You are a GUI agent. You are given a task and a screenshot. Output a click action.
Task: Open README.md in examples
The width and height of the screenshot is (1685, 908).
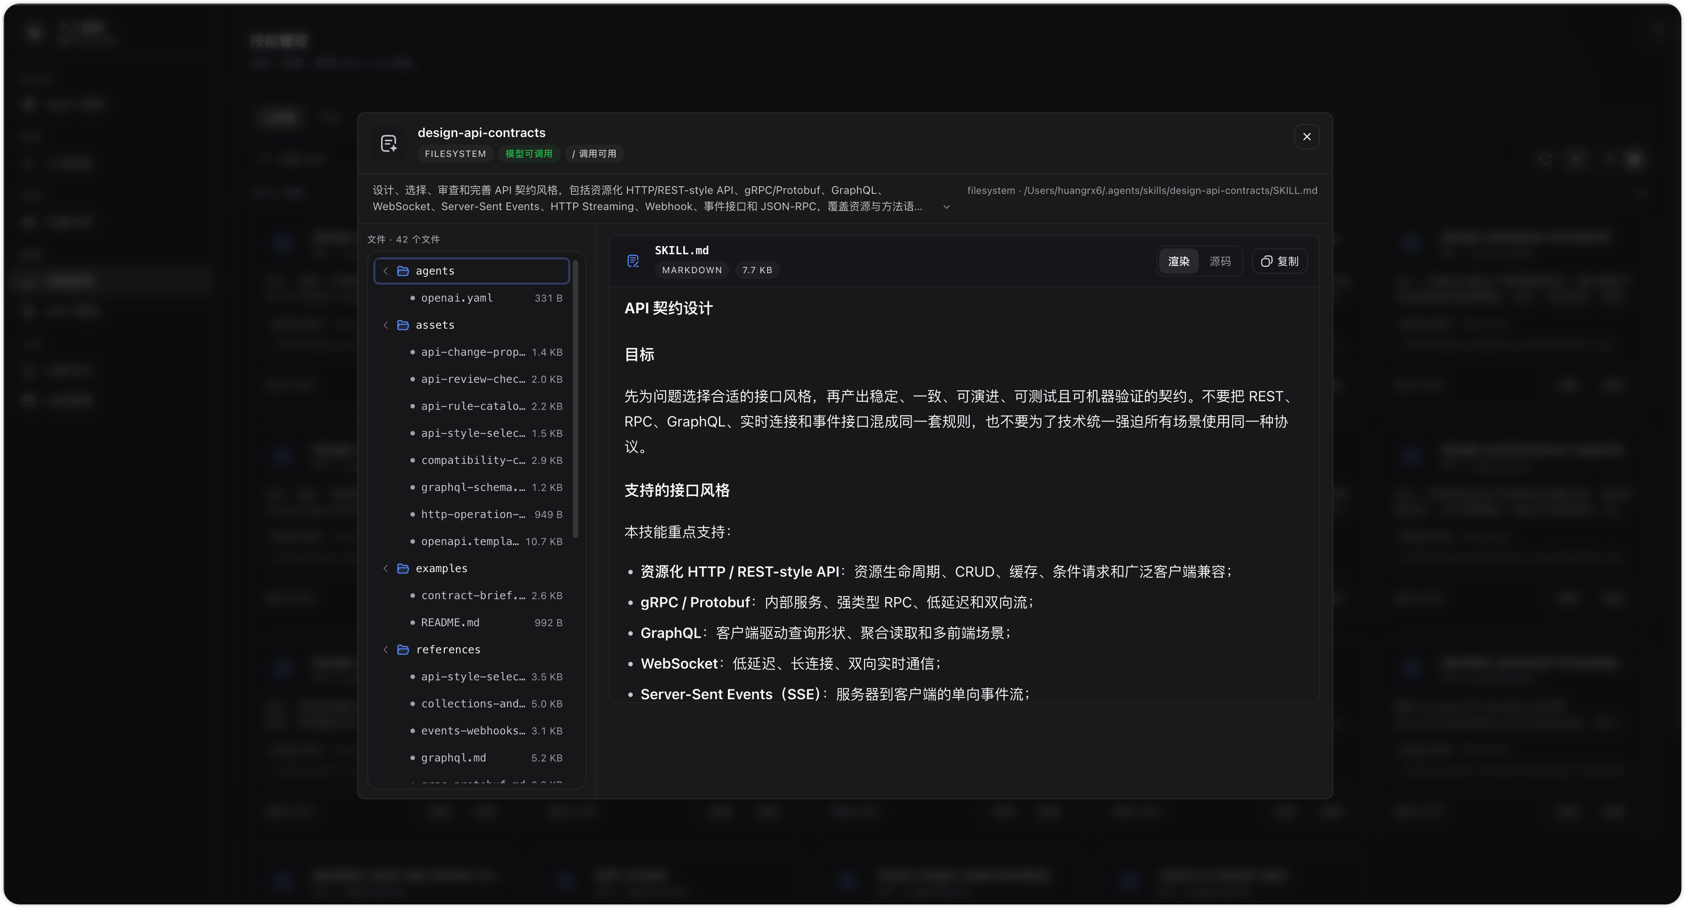point(472,622)
